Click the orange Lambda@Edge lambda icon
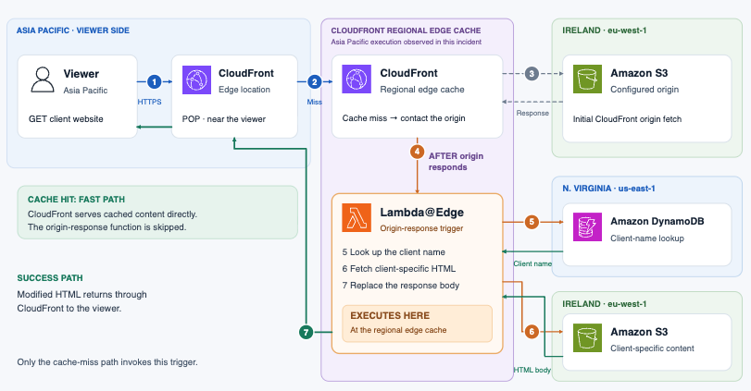The image size is (751, 391). tap(357, 217)
